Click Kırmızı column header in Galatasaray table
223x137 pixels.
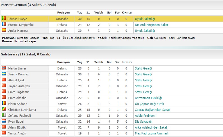127,62
